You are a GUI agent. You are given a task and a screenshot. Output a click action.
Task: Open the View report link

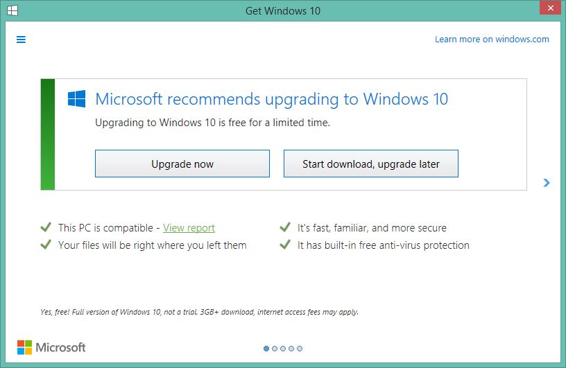tap(189, 228)
